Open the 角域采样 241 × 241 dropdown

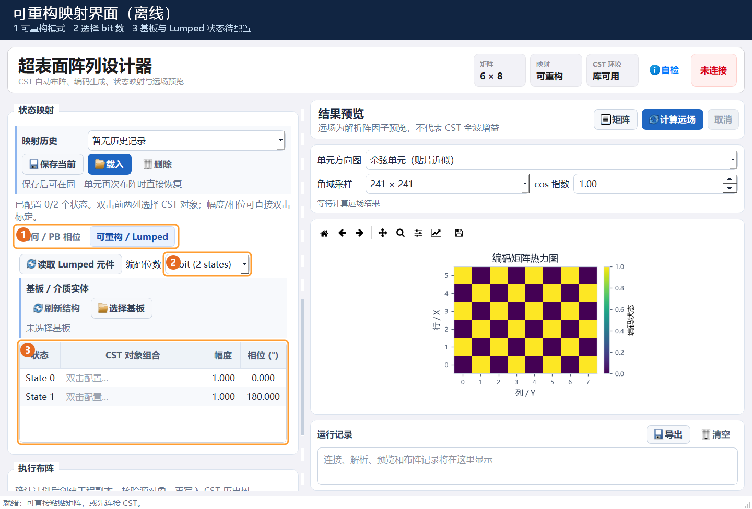tap(448, 184)
